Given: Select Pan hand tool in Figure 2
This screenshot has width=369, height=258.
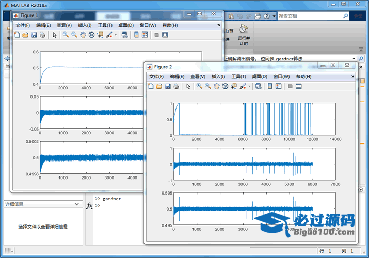Looking at the screenshot, I should coord(217,86).
